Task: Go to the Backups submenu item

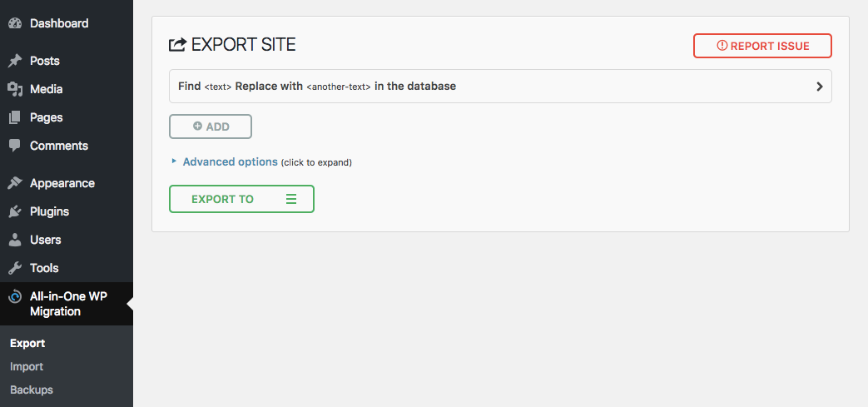Action: click(x=32, y=390)
